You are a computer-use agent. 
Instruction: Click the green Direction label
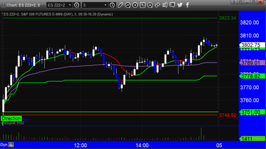11,119
